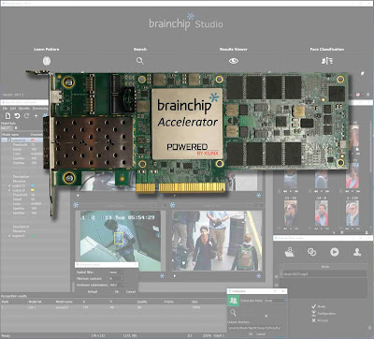Click the Frame column header in results
This screenshot has width=374, height=339.
(x=168, y=302)
